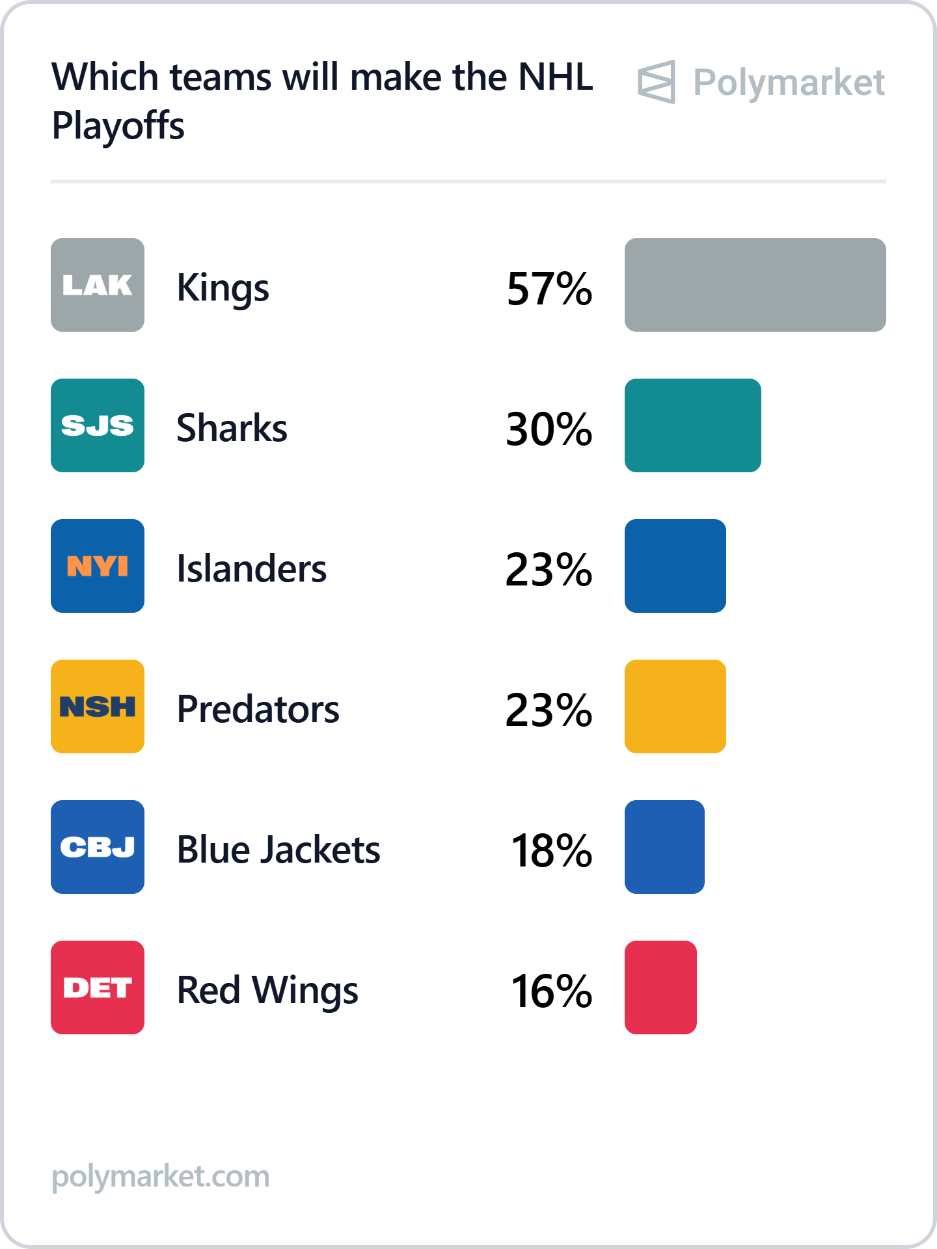The image size is (937, 1249).
Task: Click the NYI Islanders team badge
Action: (x=98, y=566)
